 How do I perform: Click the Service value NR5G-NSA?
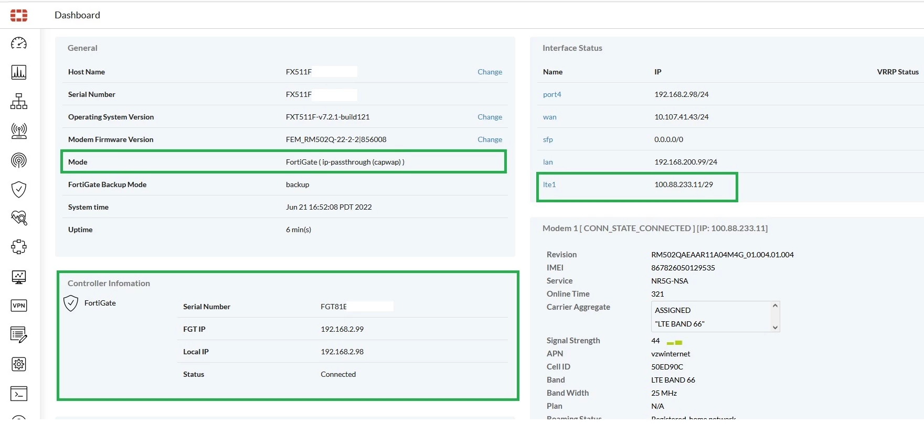tap(670, 281)
